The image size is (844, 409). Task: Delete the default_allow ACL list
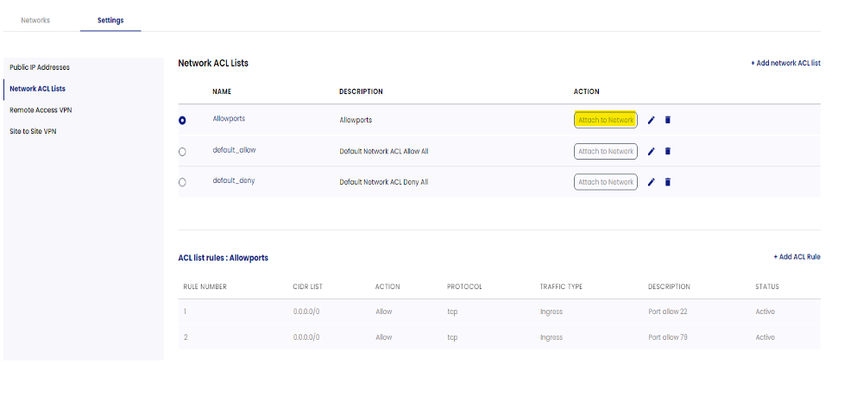[x=668, y=151]
